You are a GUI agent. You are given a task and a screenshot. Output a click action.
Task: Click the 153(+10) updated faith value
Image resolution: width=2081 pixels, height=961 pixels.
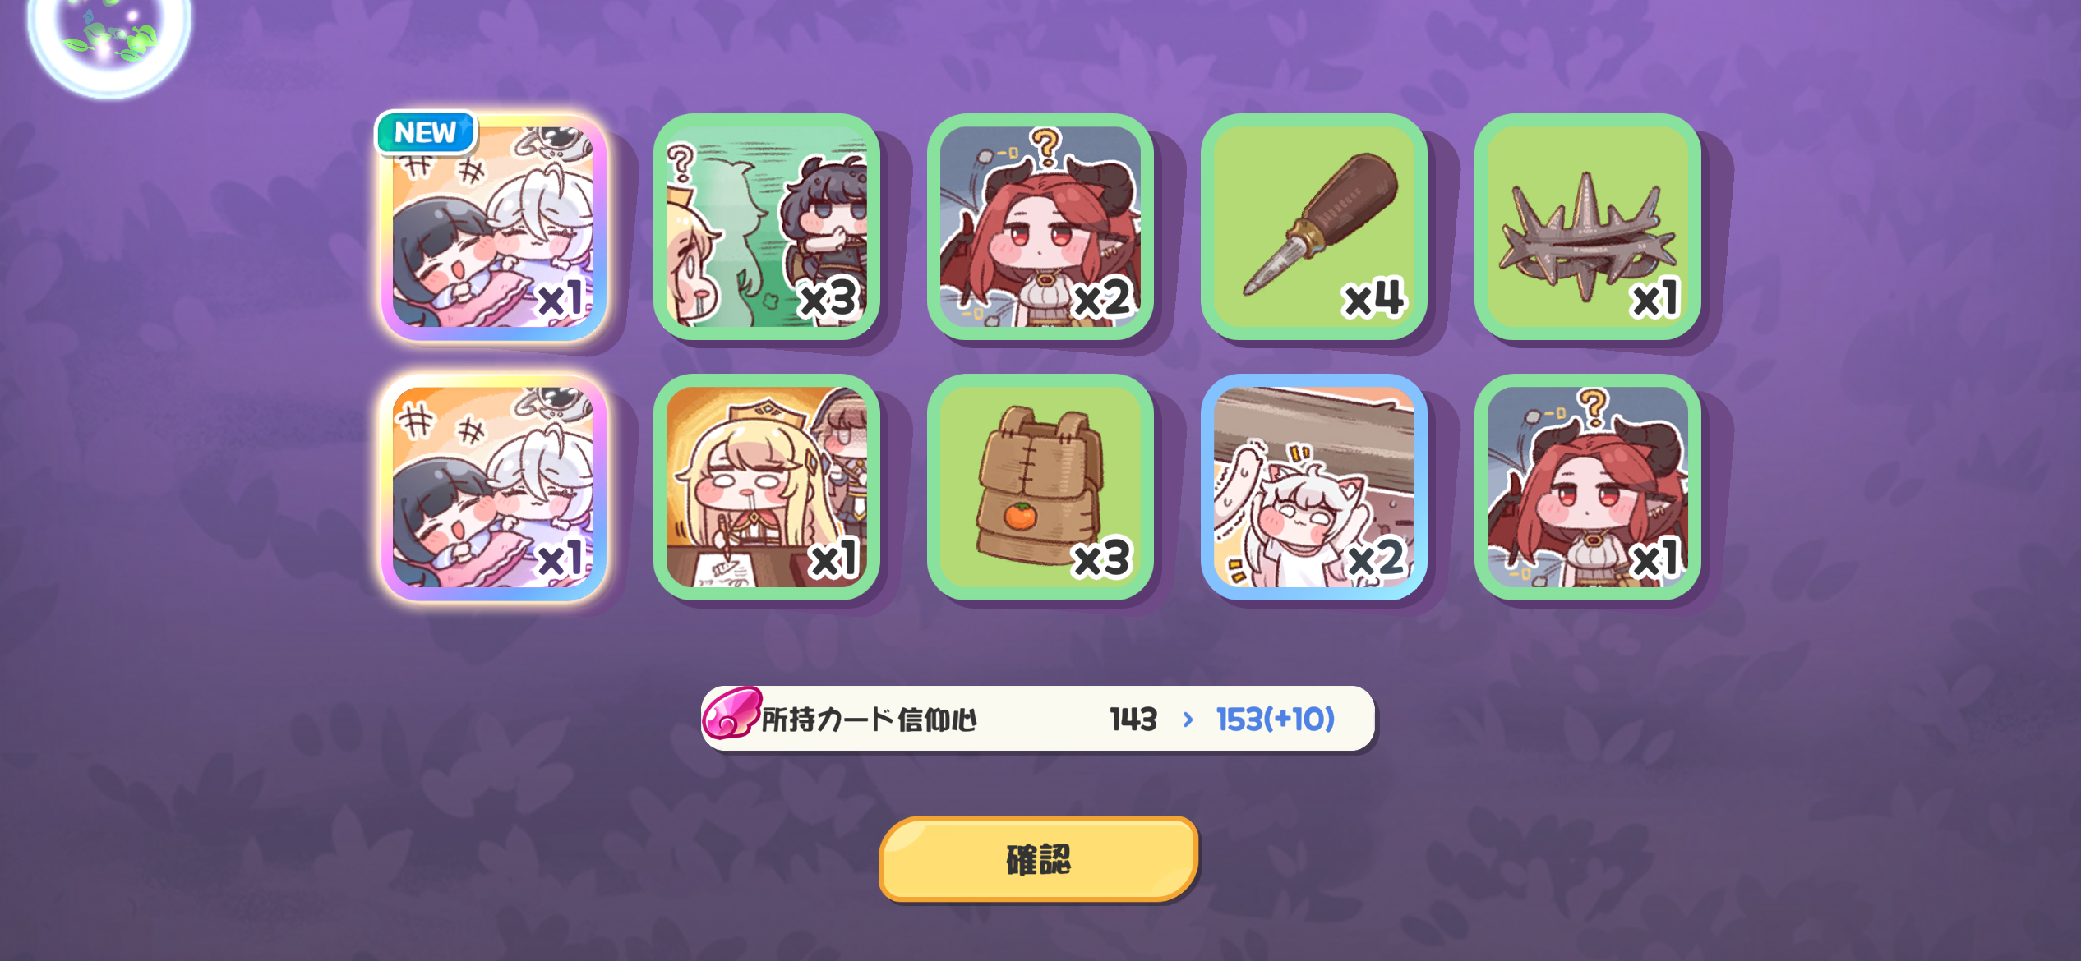click(x=1275, y=720)
